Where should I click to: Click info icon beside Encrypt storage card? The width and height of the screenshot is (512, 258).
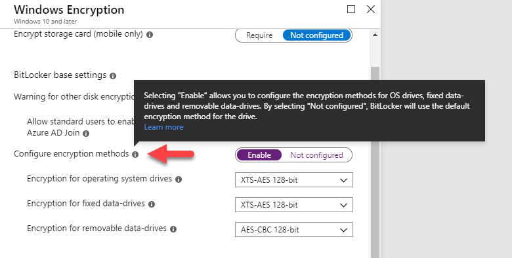150,35
